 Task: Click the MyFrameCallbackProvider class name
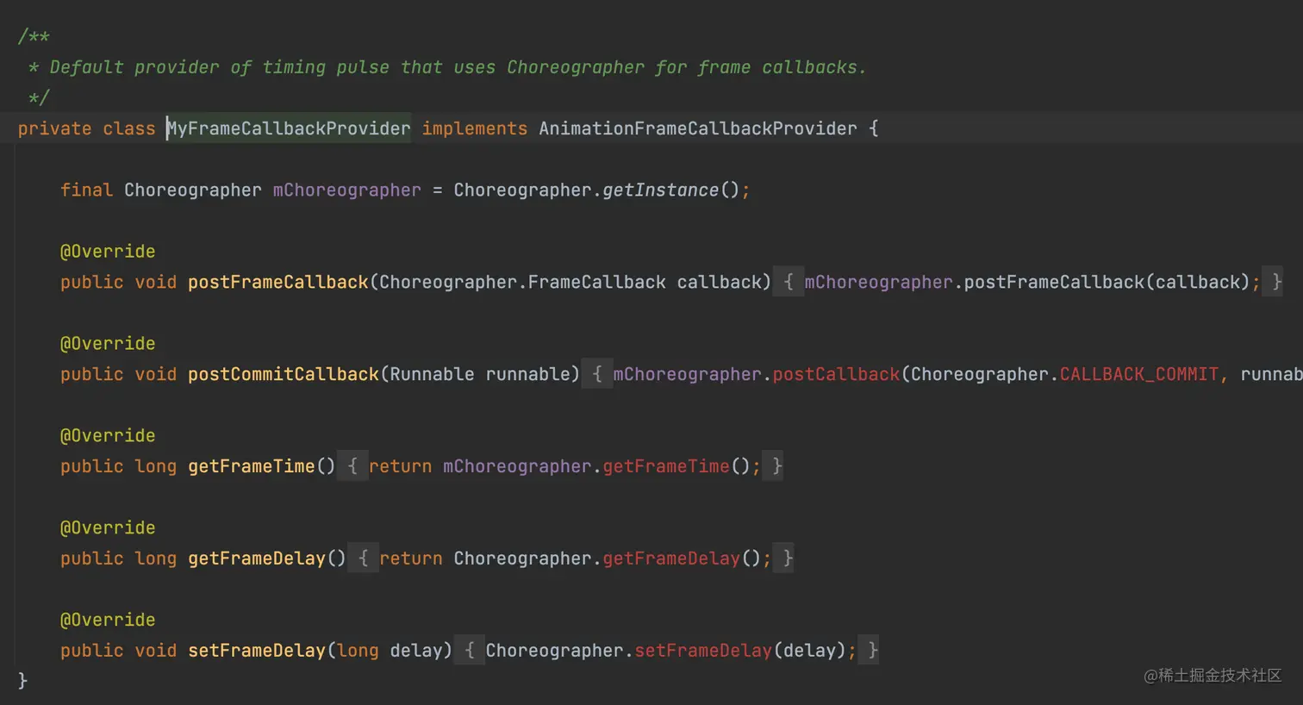[289, 128]
